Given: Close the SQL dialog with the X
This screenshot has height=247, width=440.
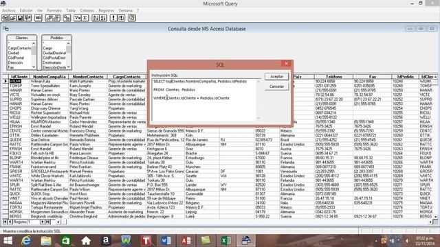Looking at the screenshot, I should click(286, 64).
